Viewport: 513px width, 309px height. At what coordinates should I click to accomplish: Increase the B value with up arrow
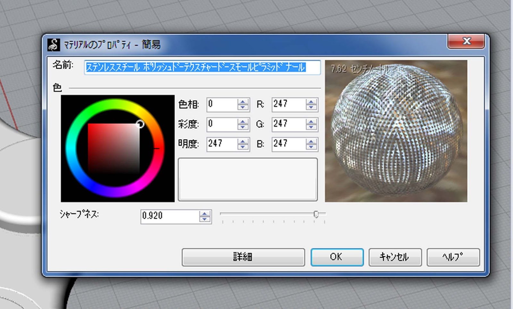(x=311, y=141)
